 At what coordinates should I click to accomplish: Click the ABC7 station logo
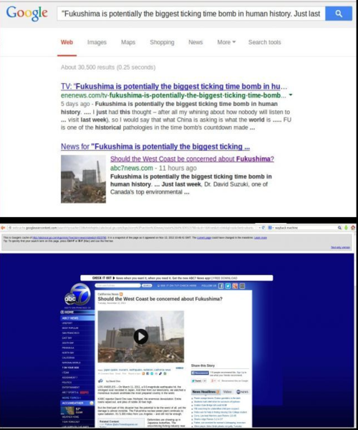pos(77,295)
